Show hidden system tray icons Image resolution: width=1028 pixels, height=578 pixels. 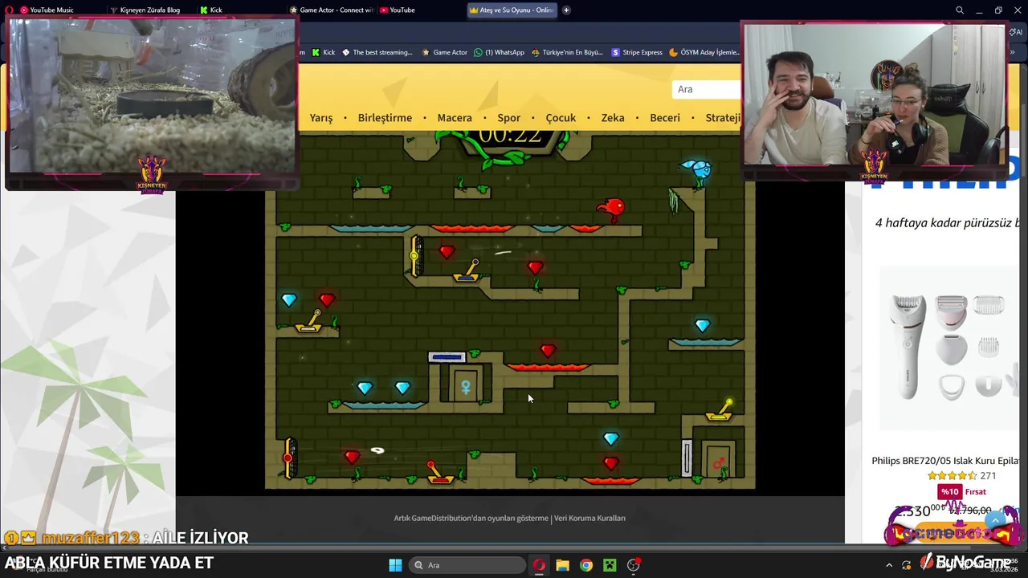click(889, 565)
